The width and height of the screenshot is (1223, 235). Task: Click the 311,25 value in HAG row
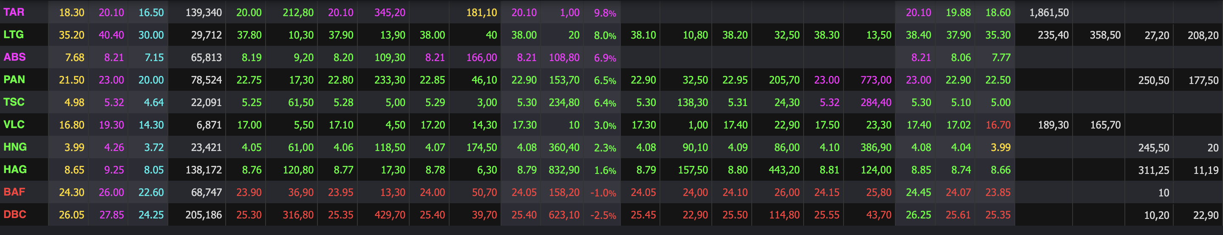pos(1154,170)
